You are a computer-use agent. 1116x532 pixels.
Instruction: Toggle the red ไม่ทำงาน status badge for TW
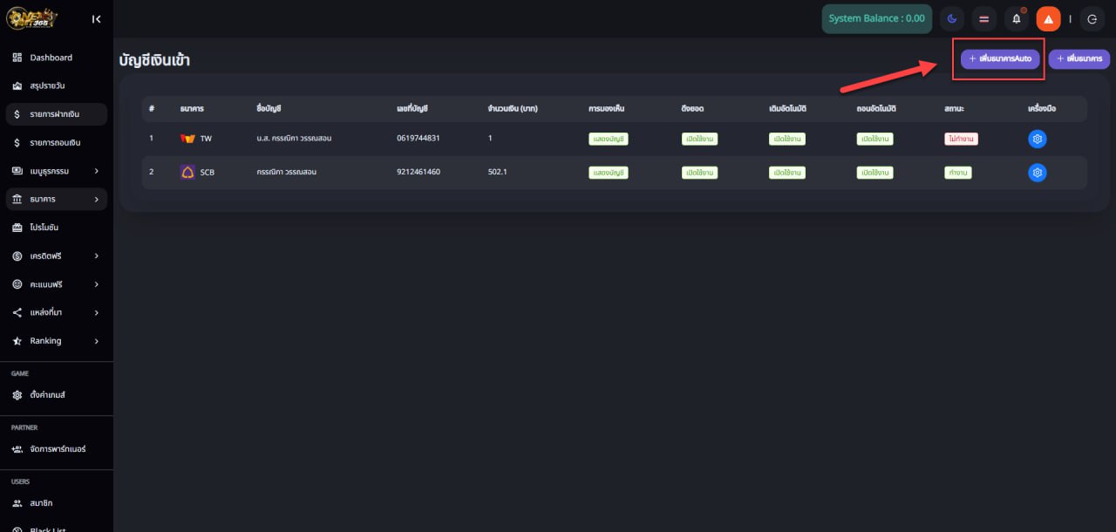point(961,139)
